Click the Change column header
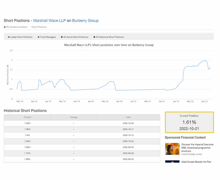This screenshot has height=180, width=220. (x=74, y=117)
